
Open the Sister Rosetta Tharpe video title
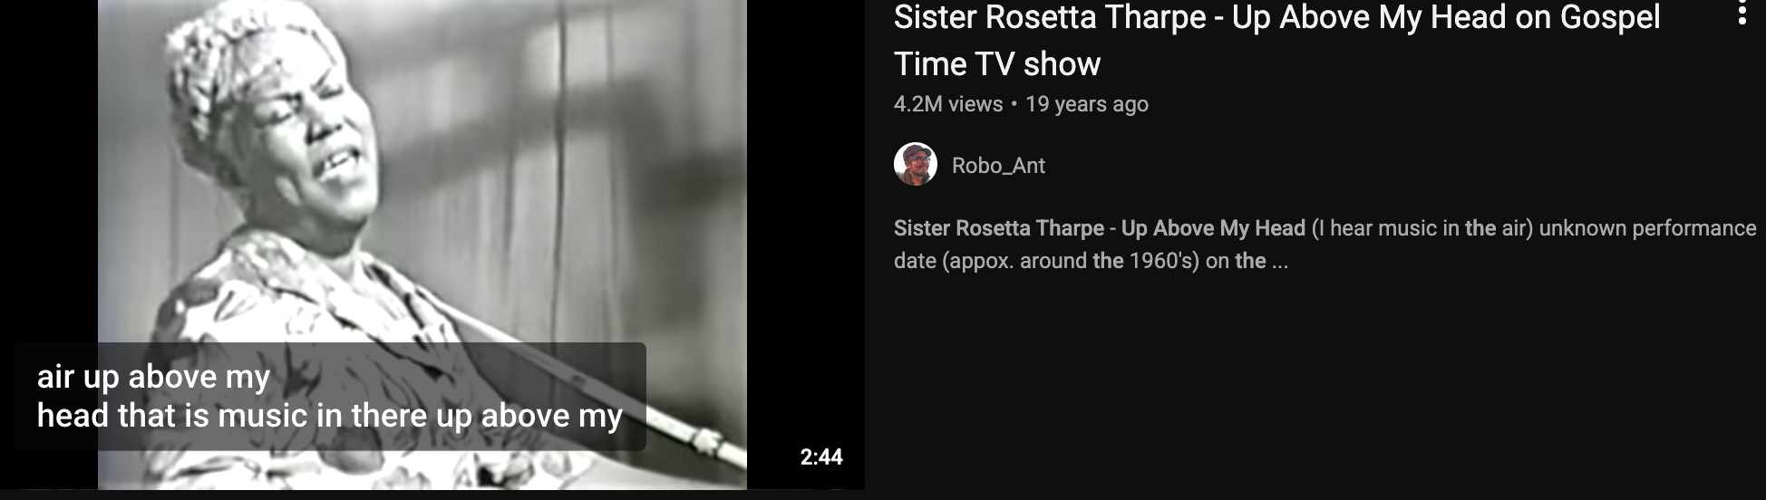tap(1276, 40)
